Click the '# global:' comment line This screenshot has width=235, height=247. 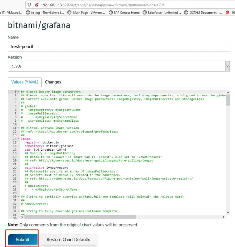point(29,106)
